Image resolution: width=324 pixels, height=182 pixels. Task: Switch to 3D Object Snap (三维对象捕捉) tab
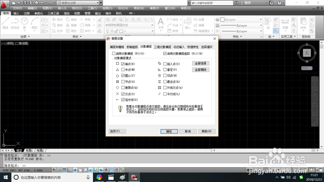[x=162, y=47]
